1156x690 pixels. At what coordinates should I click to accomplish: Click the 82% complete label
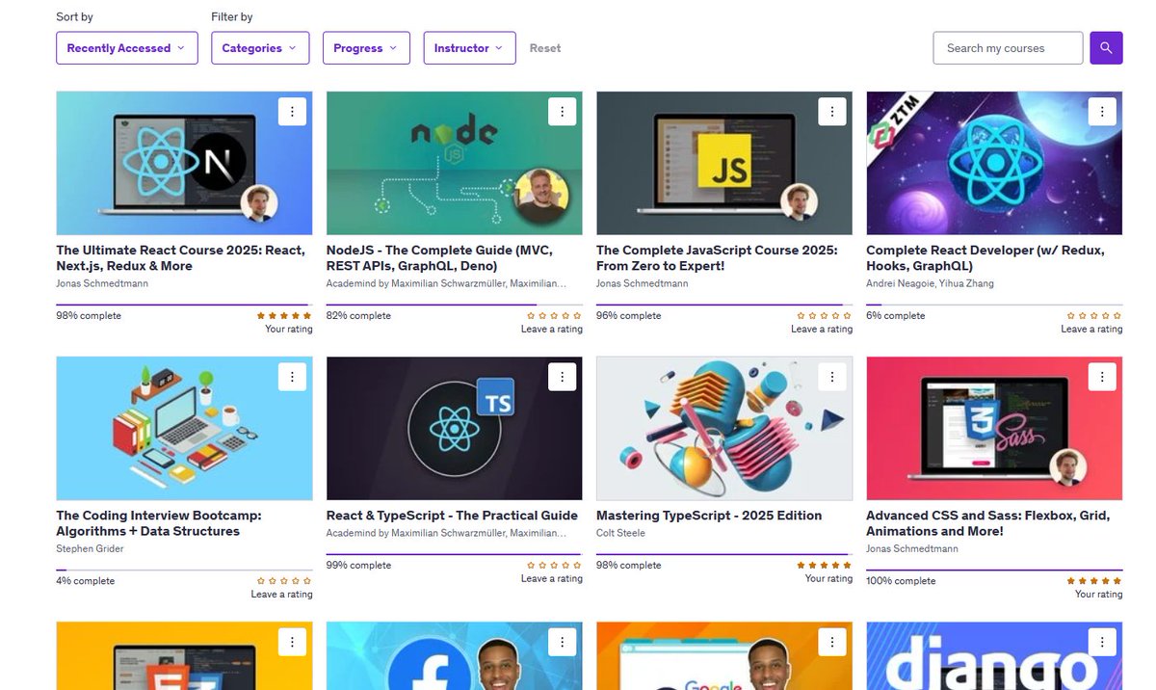pyautogui.click(x=358, y=315)
